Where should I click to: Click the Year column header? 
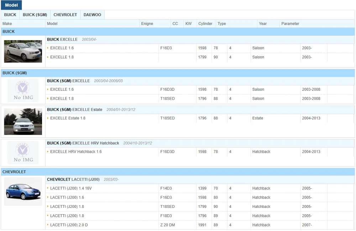coord(263,23)
